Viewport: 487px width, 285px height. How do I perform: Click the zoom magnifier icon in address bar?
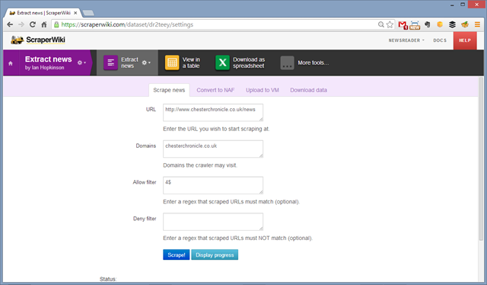380,24
